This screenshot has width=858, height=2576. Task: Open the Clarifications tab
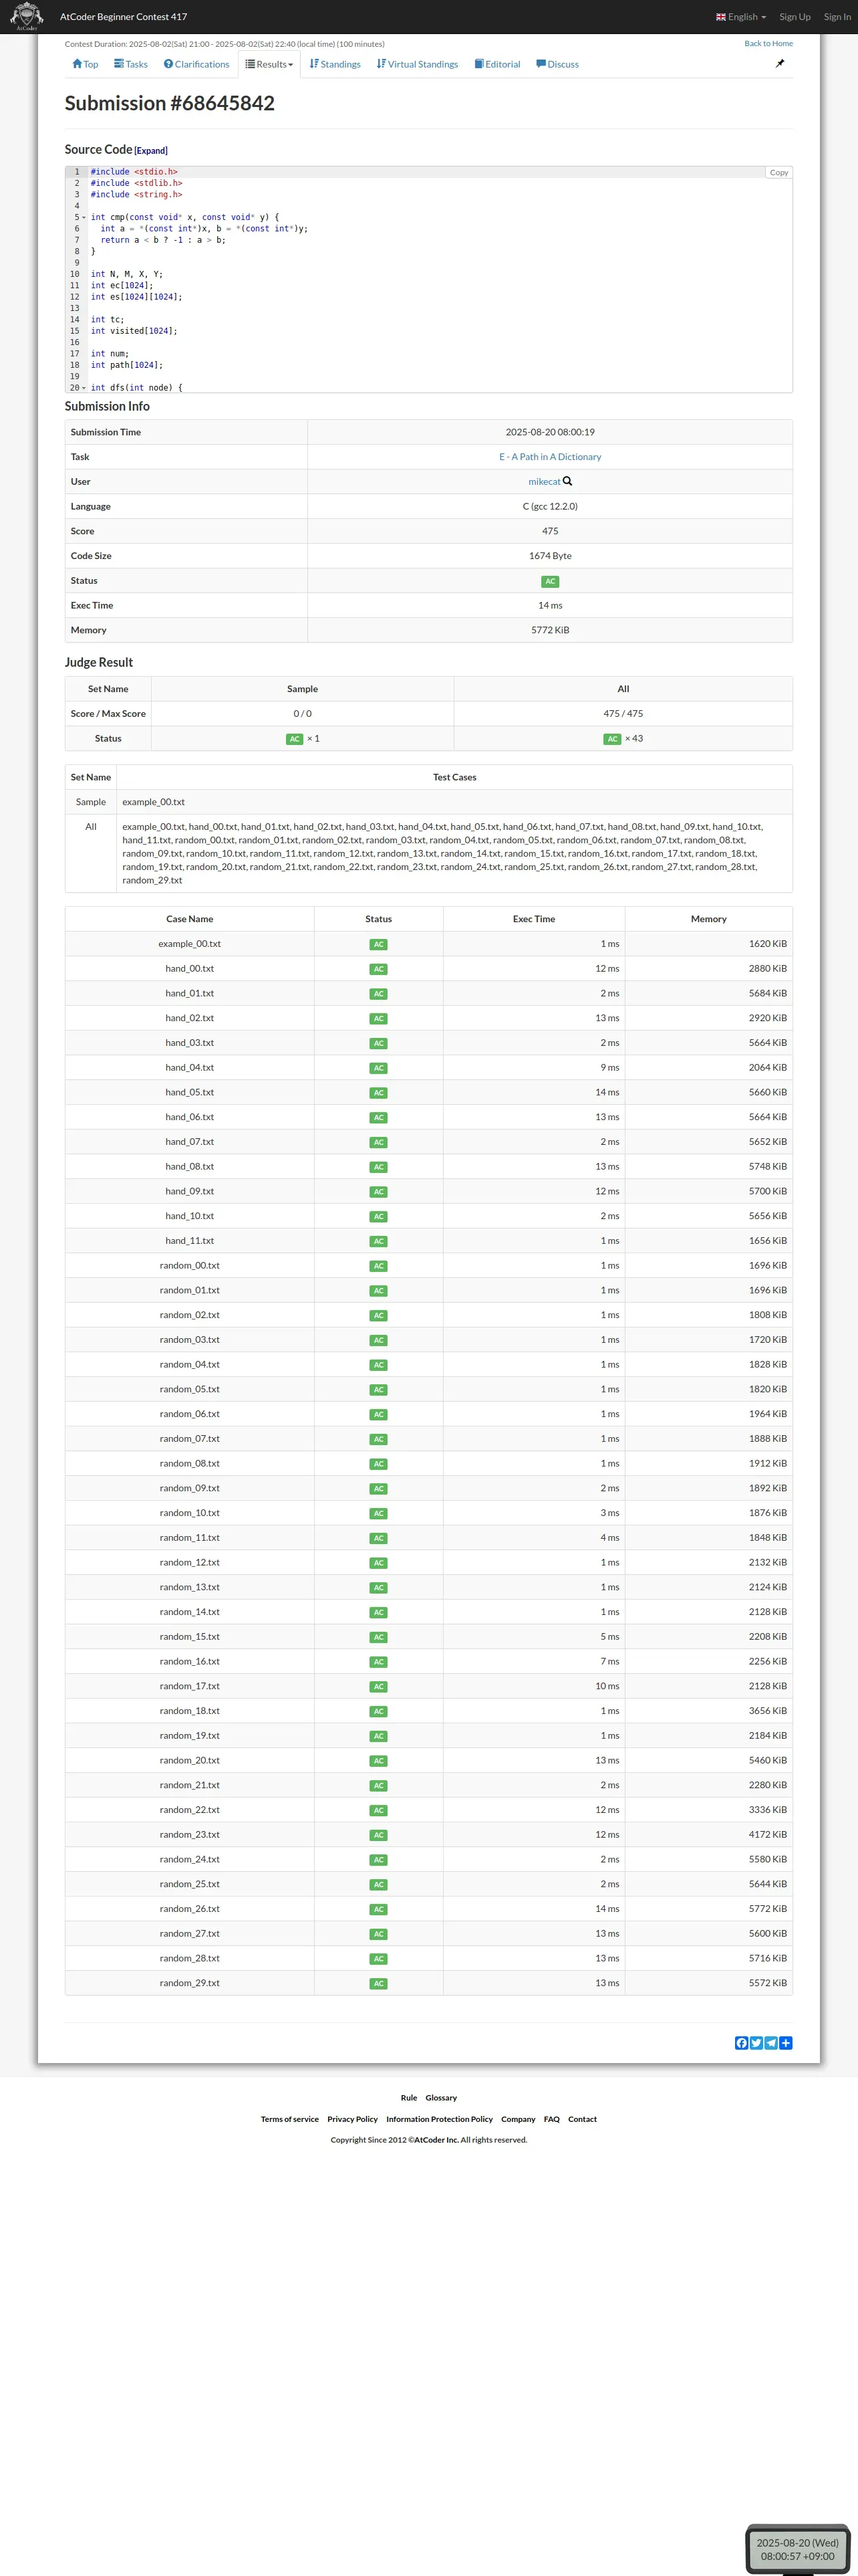point(196,64)
